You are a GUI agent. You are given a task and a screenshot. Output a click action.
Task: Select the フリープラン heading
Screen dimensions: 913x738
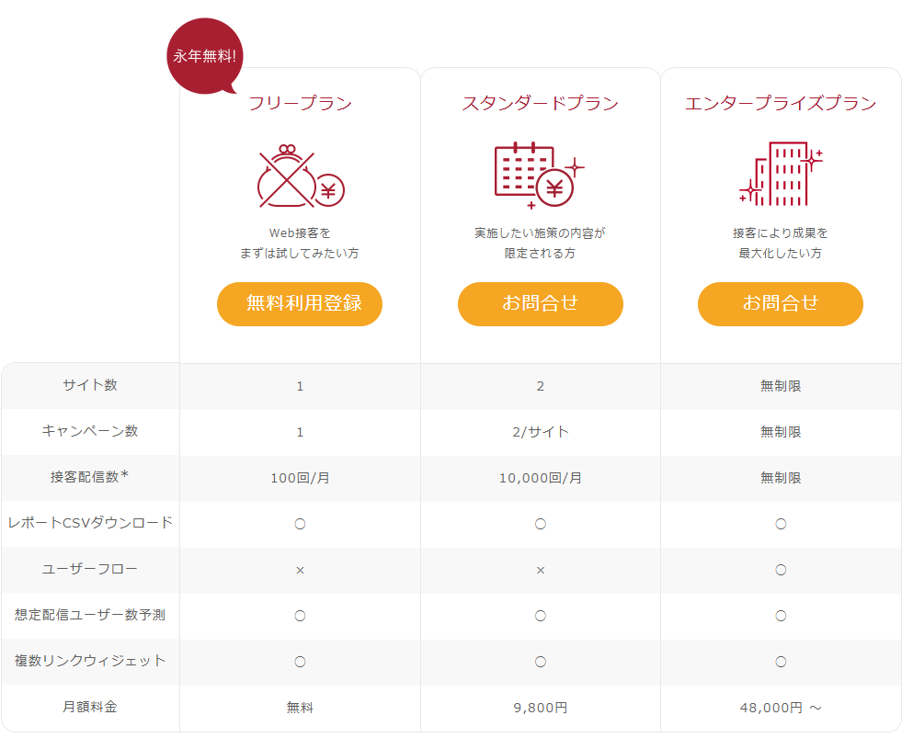coord(300,104)
